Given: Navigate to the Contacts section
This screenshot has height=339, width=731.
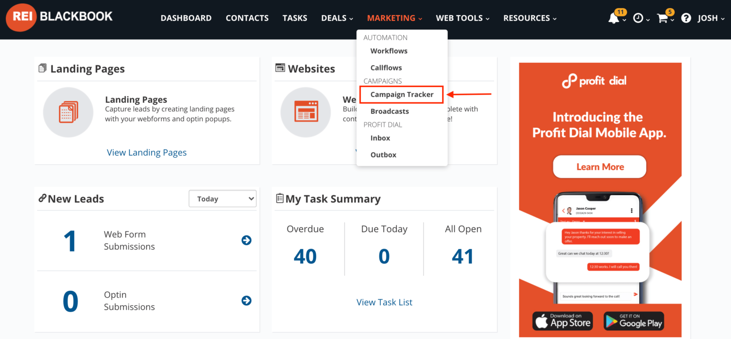Looking at the screenshot, I should (x=247, y=18).
